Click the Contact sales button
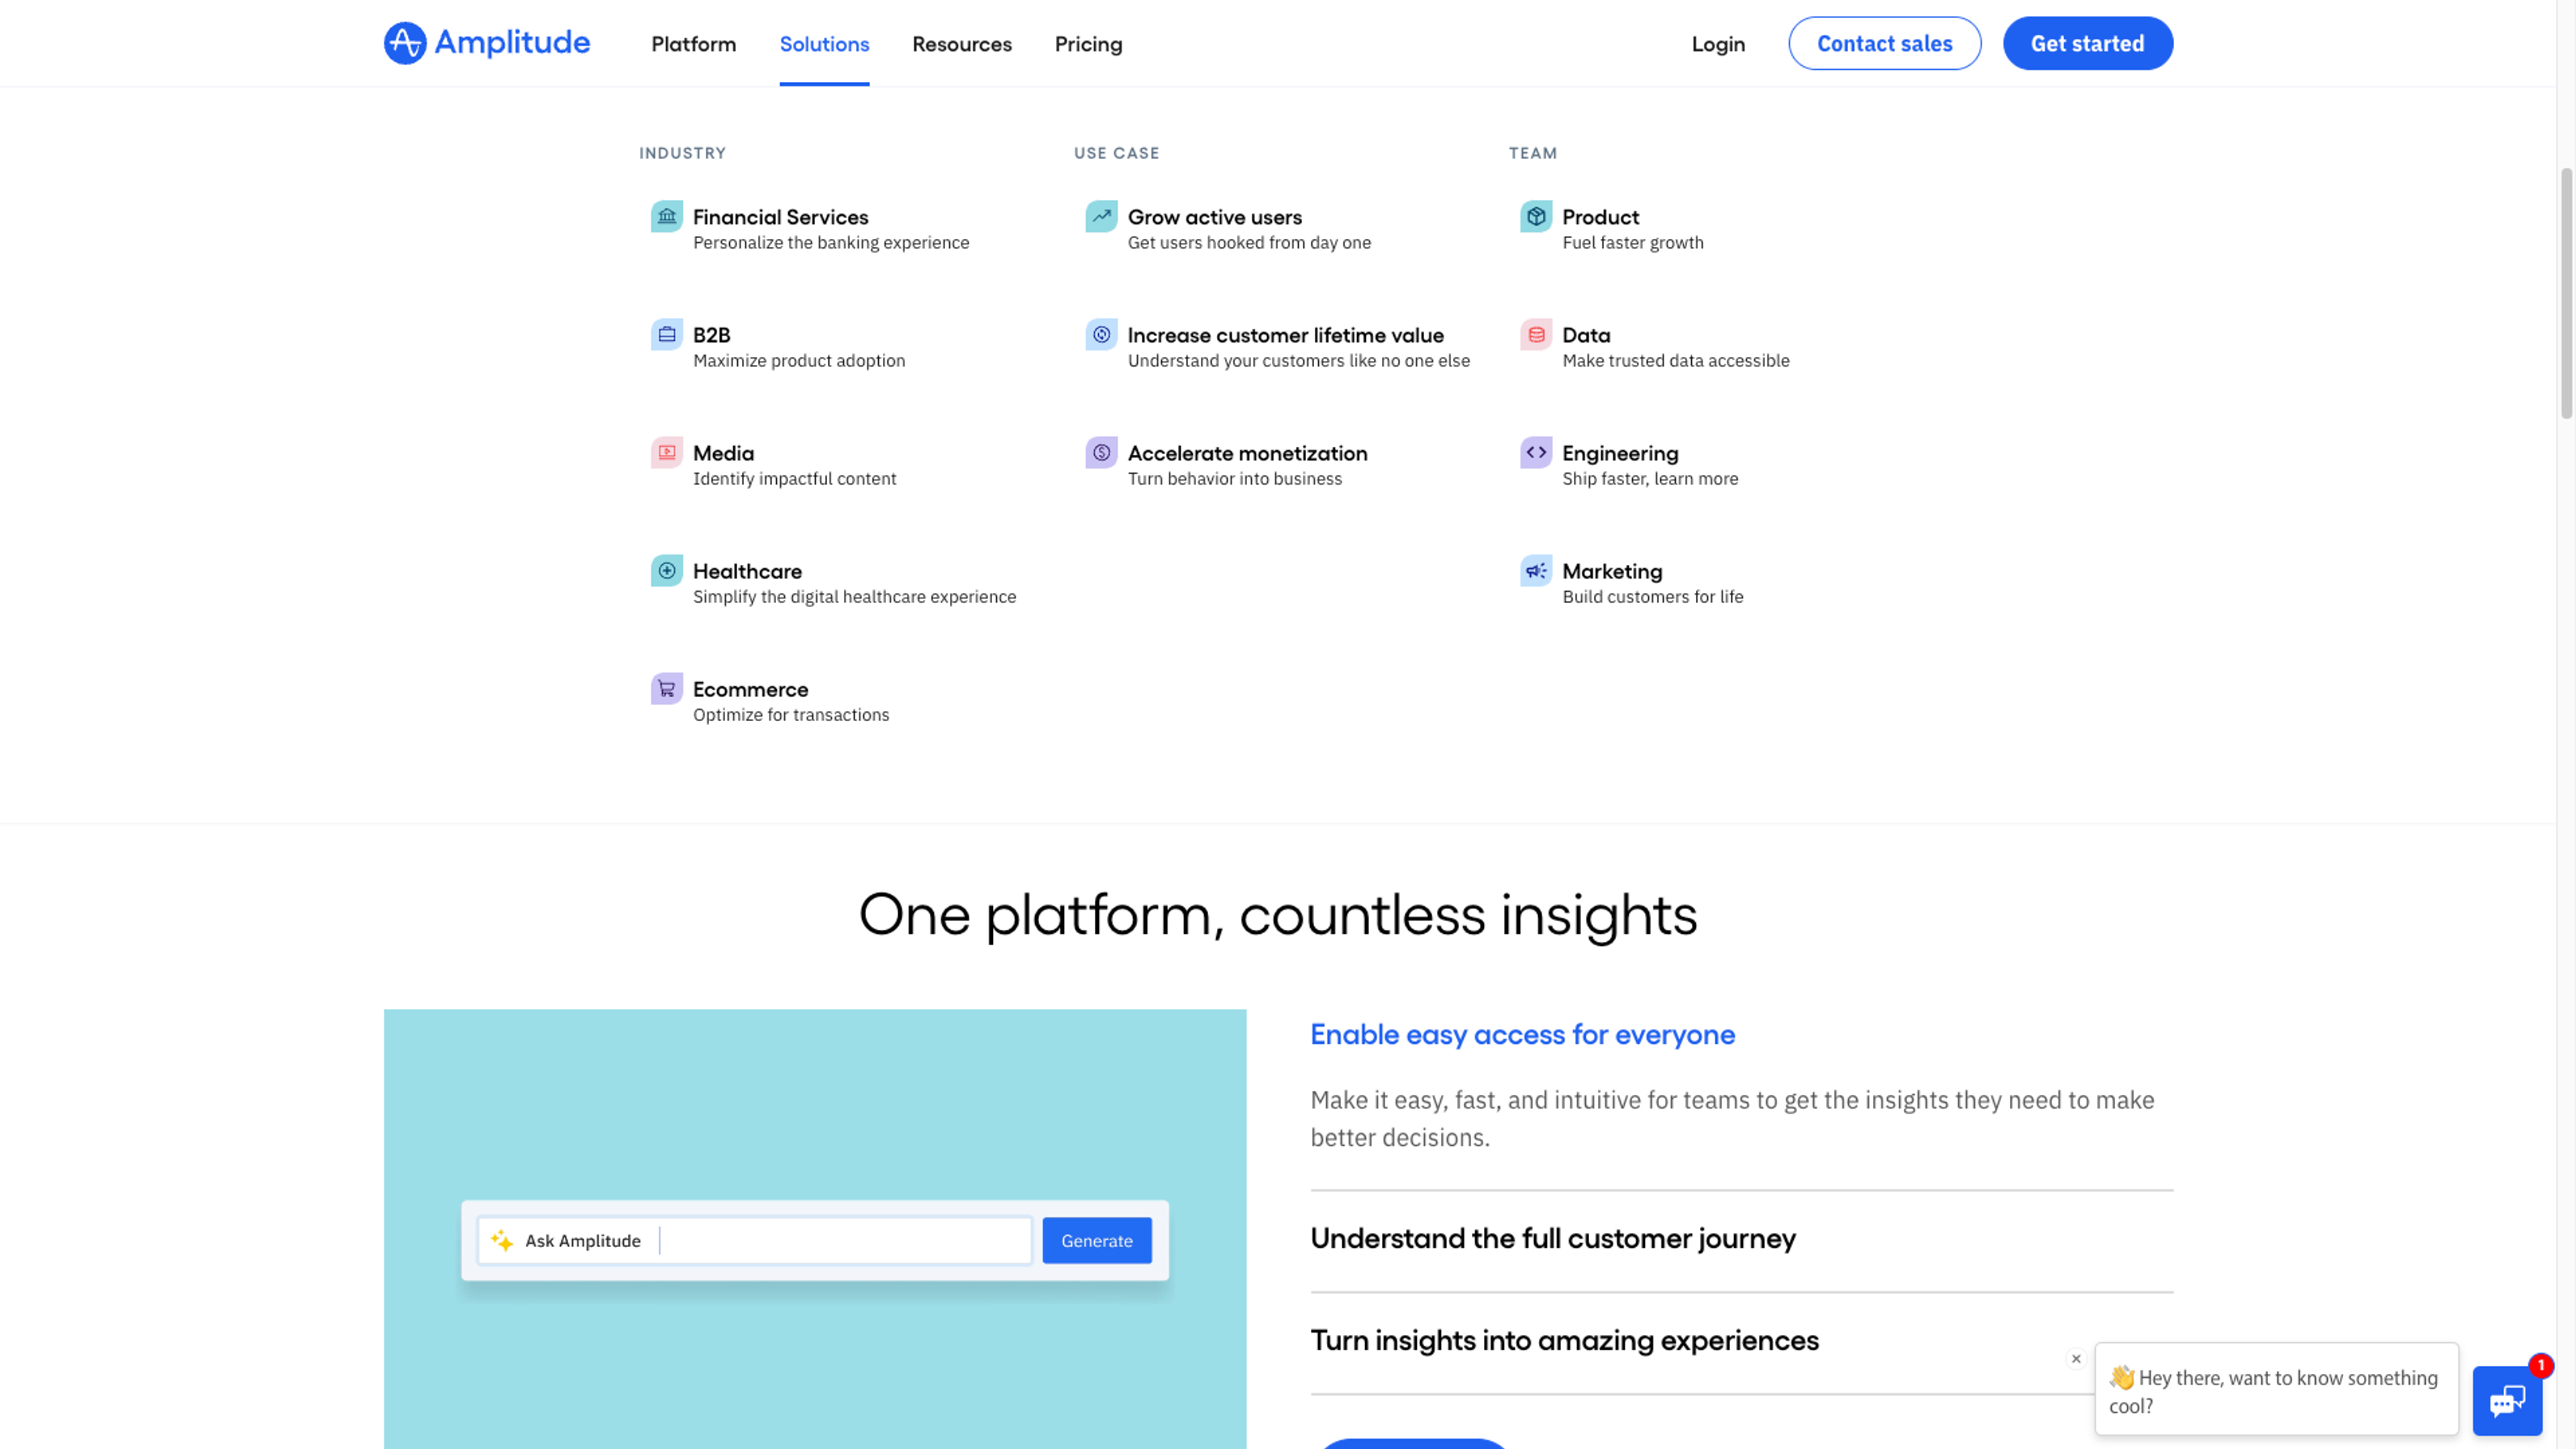Image resolution: width=2576 pixels, height=1449 pixels. tap(1884, 42)
